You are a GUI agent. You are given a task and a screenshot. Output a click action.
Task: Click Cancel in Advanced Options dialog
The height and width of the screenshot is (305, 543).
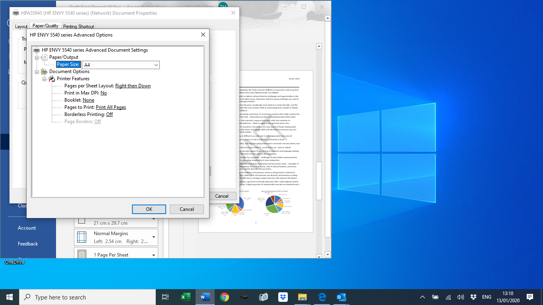coord(186,209)
